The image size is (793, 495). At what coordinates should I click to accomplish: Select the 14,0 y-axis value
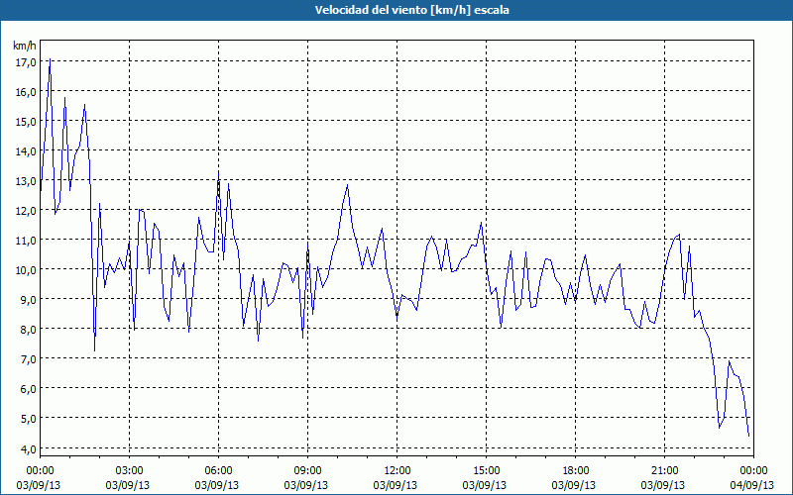26,151
